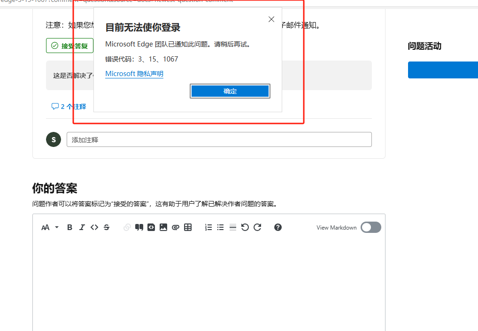This screenshot has height=331, width=478.
Task: Click the 接受答复 button
Action: coord(70,46)
